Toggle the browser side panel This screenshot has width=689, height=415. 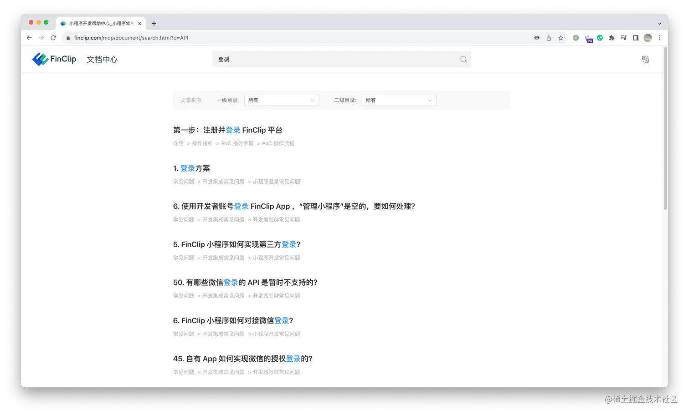click(636, 38)
